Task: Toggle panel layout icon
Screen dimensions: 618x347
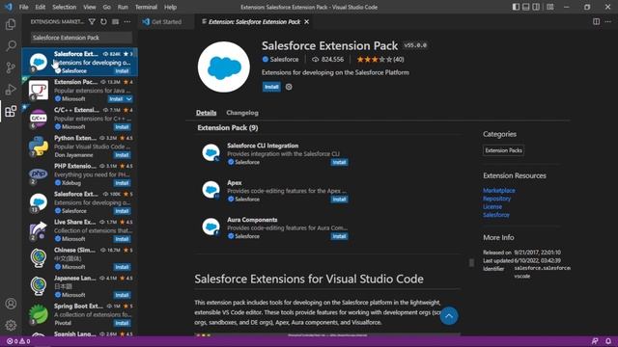Action: [x=525, y=7]
